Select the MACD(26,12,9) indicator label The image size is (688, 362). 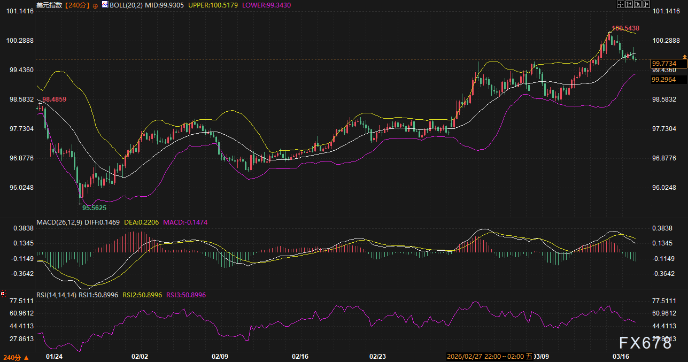59,221
